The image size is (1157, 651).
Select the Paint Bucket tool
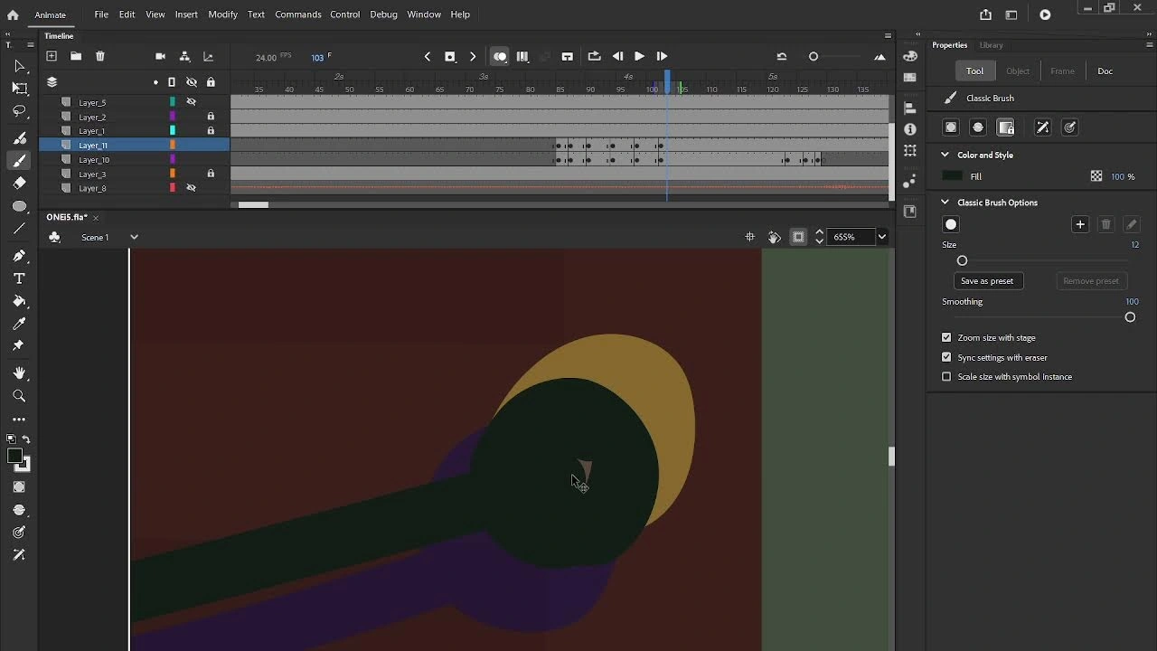[x=19, y=301]
